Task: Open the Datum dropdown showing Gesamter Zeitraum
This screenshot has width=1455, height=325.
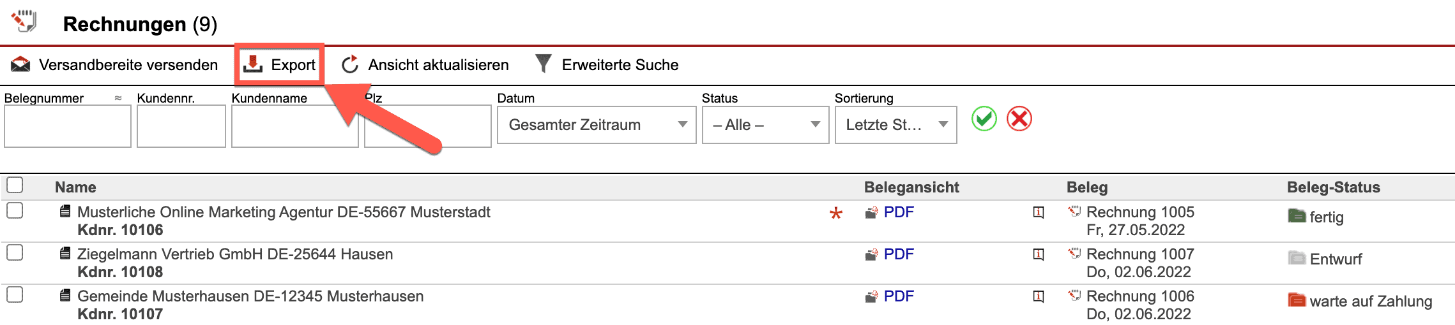Action: click(597, 125)
